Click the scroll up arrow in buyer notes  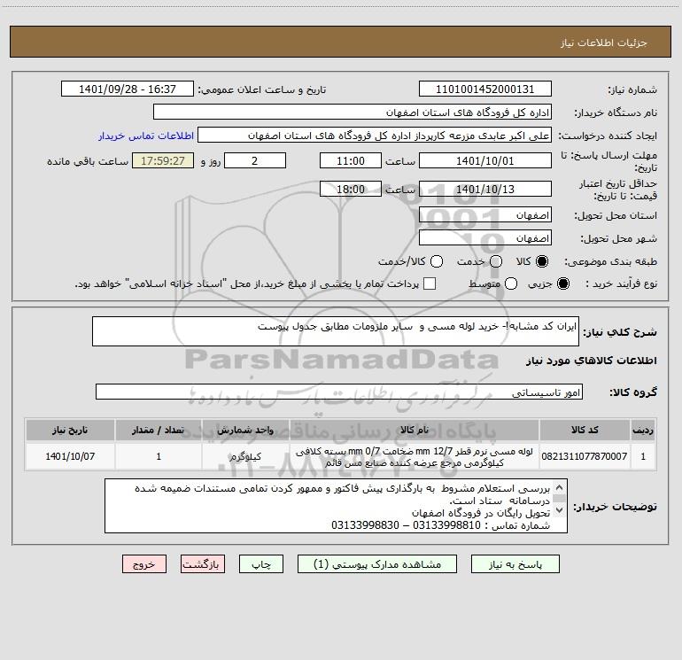[559, 487]
